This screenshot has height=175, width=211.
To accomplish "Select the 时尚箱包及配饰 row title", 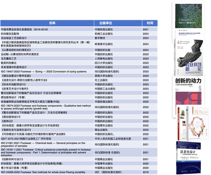I will pyautogui.click(x=10, y=34).
